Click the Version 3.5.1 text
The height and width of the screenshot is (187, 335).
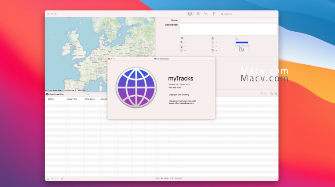(x=179, y=84)
